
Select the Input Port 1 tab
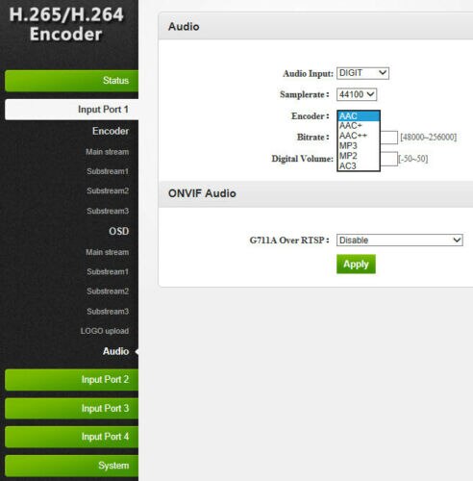coord(72,110)
